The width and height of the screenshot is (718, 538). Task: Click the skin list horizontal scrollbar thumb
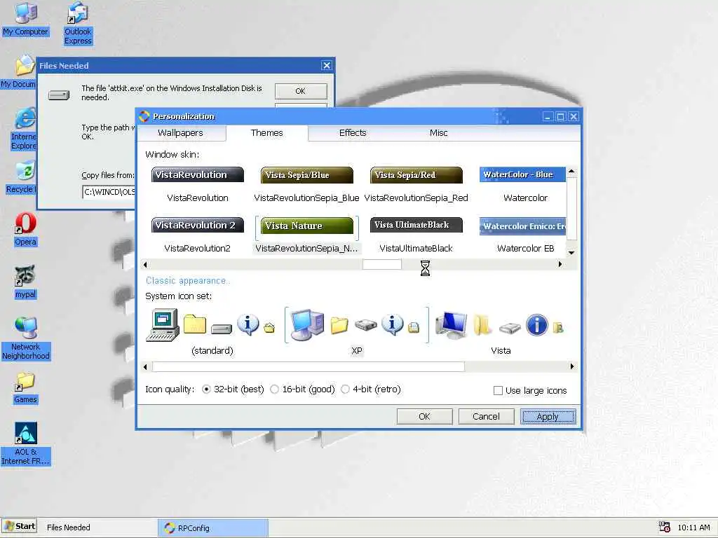pyautogui.click(x=382, y=264)
